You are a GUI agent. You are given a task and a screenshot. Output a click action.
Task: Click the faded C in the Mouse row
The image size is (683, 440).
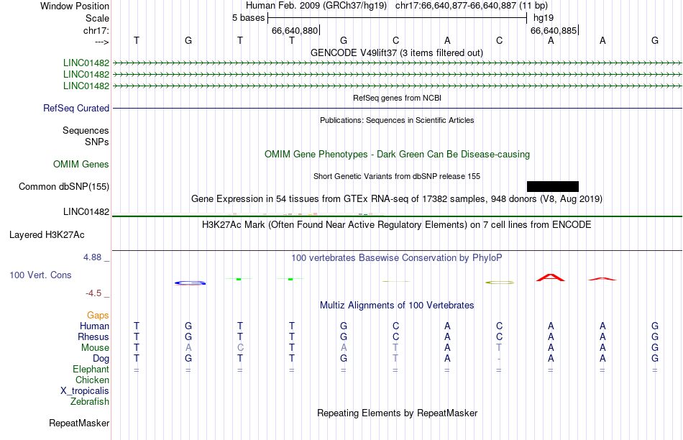tap(240, 348)
